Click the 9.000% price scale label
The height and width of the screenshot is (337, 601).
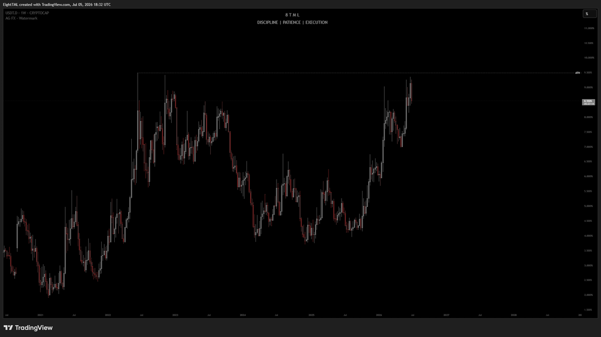pos(588,87)
